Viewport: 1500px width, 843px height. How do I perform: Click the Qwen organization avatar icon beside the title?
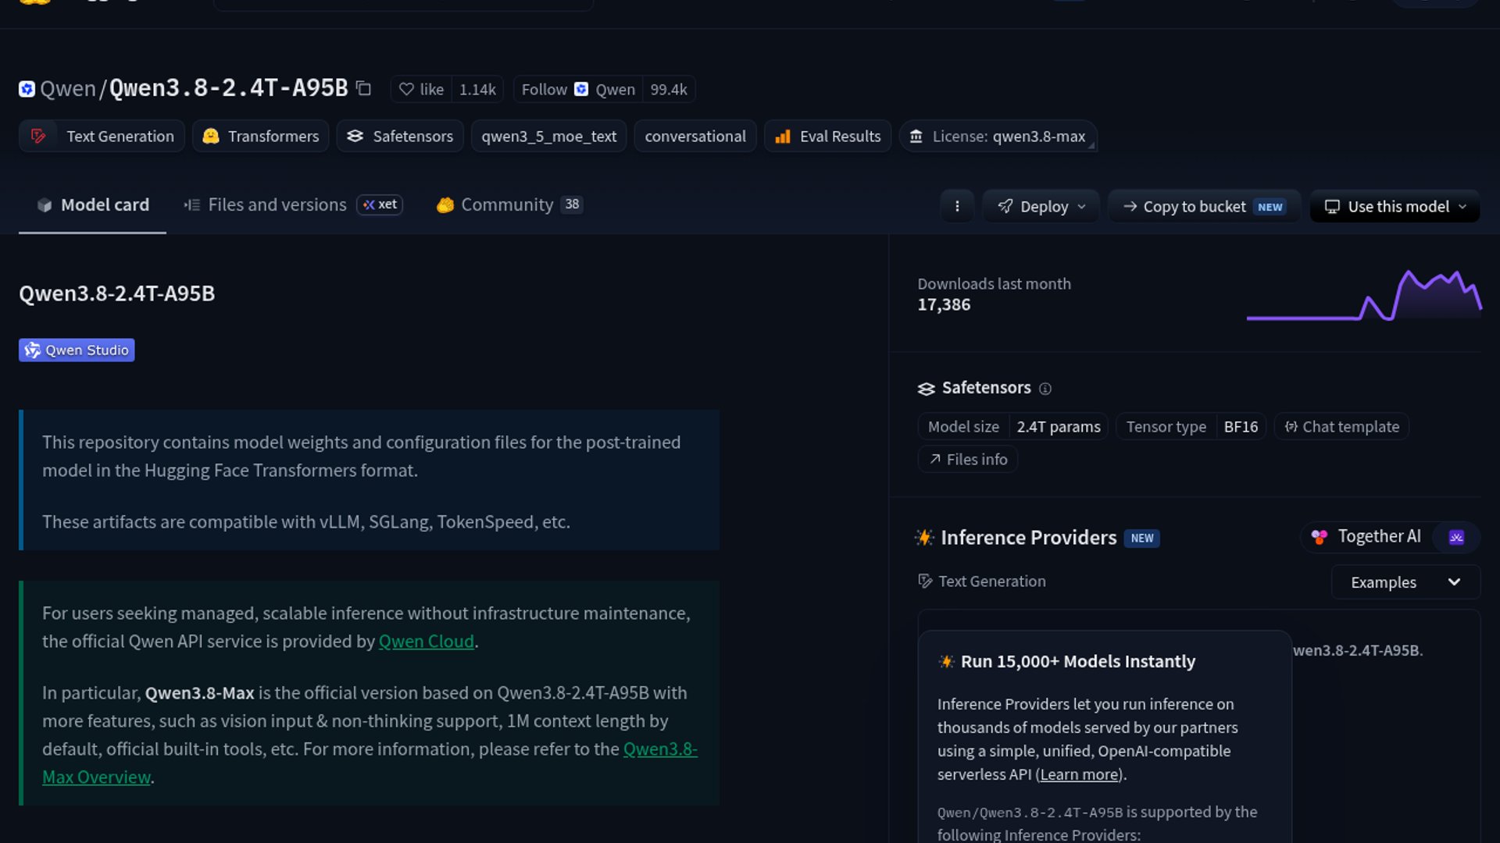point(27,89)
